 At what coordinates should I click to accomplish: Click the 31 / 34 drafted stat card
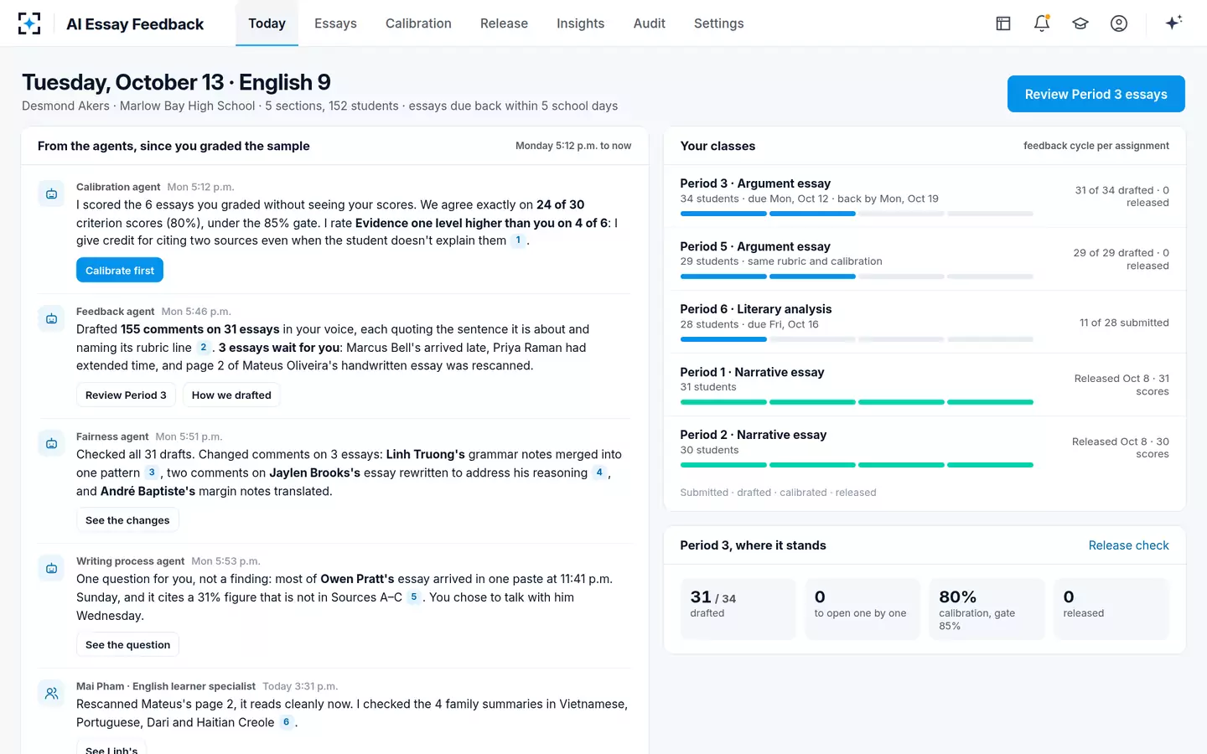tap(738, 609)
